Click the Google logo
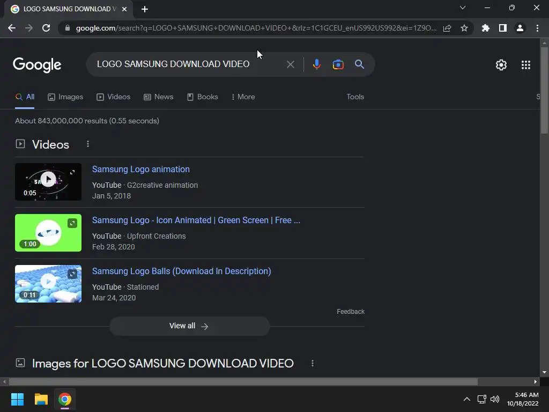The image size is (549, 412). tap(37, 65)
